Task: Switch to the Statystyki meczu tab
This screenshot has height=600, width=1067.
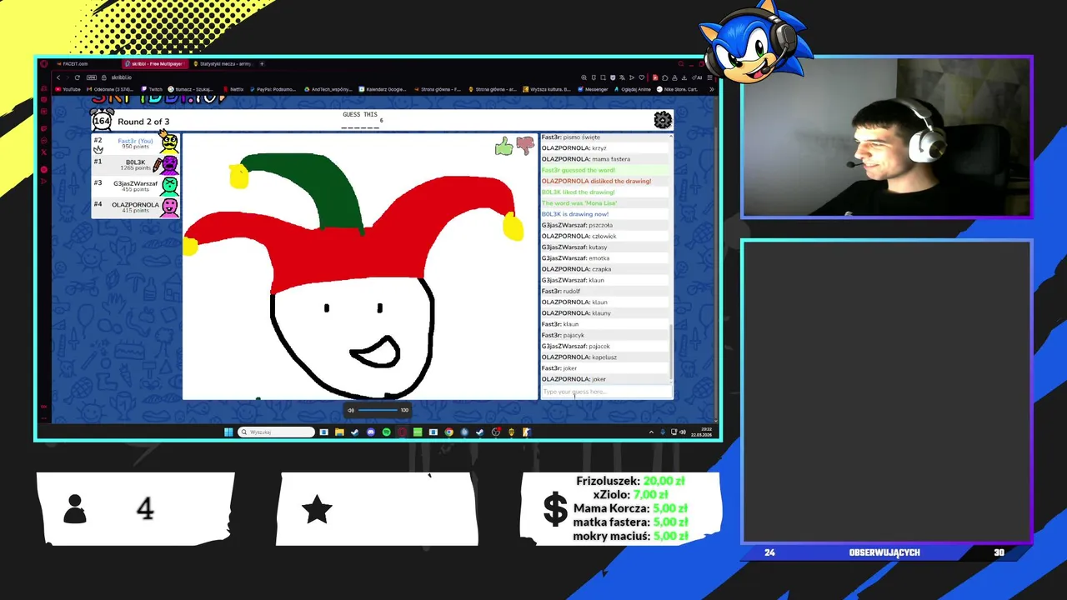Action: [223, 63]
